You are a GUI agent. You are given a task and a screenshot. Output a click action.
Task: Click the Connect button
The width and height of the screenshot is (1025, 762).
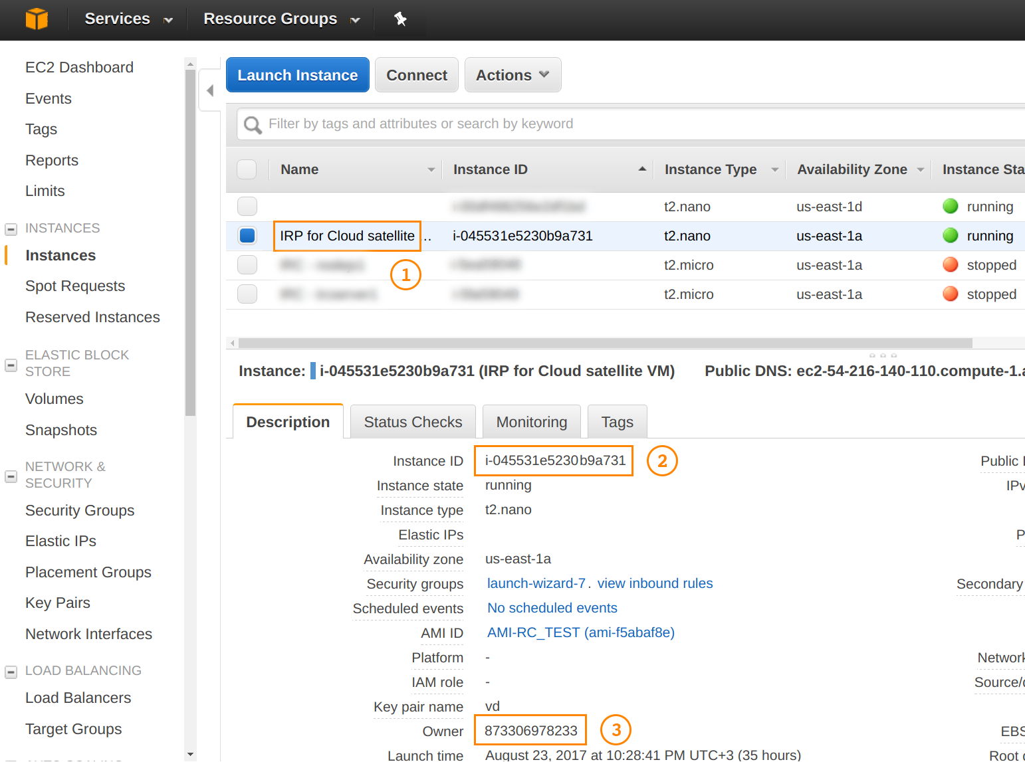(417, 75)
